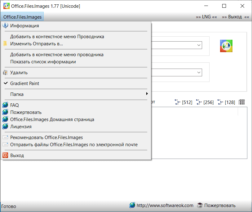Viewport: 252px width, 212px height.
Task: Choose Пожертвовать in the dropdown menu
Action: [x=76, y=112]
